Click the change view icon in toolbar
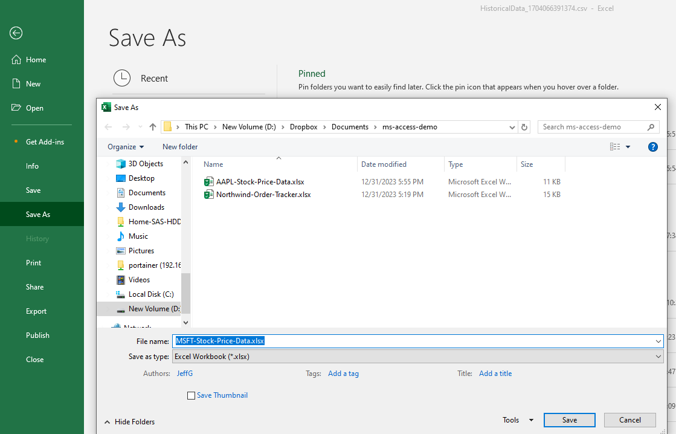This screenshot has height=434, width=676. (x=615, y=147)
